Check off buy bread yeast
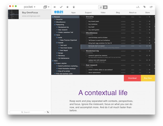 (87, 21)
